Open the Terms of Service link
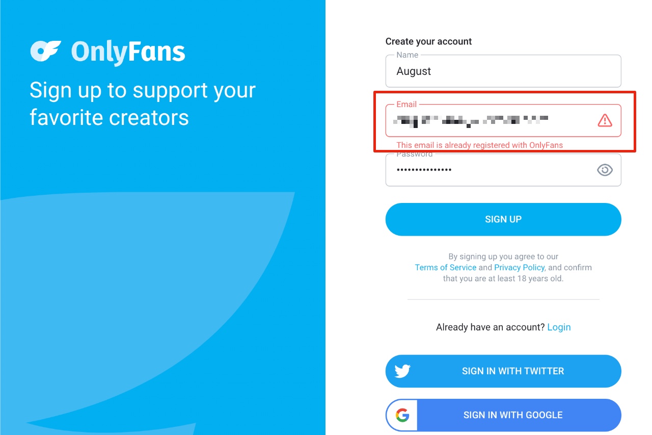The image size is (652, 435). (446, 267)
